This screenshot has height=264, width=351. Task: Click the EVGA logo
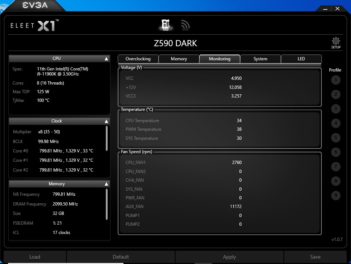(35, 5)
